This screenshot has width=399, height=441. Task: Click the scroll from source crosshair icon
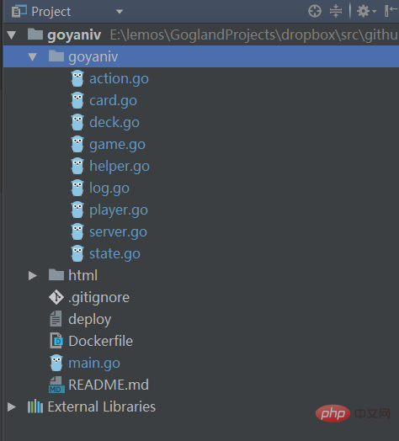click(315, 12)
